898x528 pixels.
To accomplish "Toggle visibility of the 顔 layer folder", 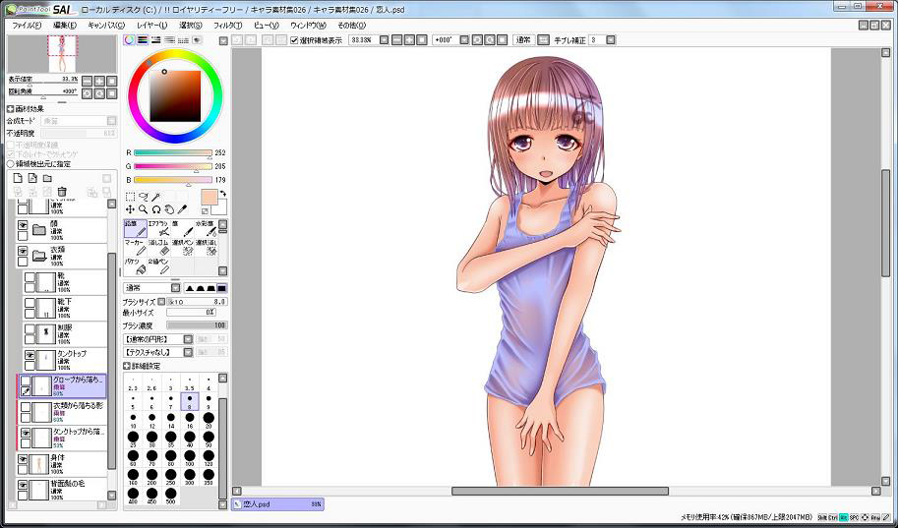I will [x=24, y=225].
